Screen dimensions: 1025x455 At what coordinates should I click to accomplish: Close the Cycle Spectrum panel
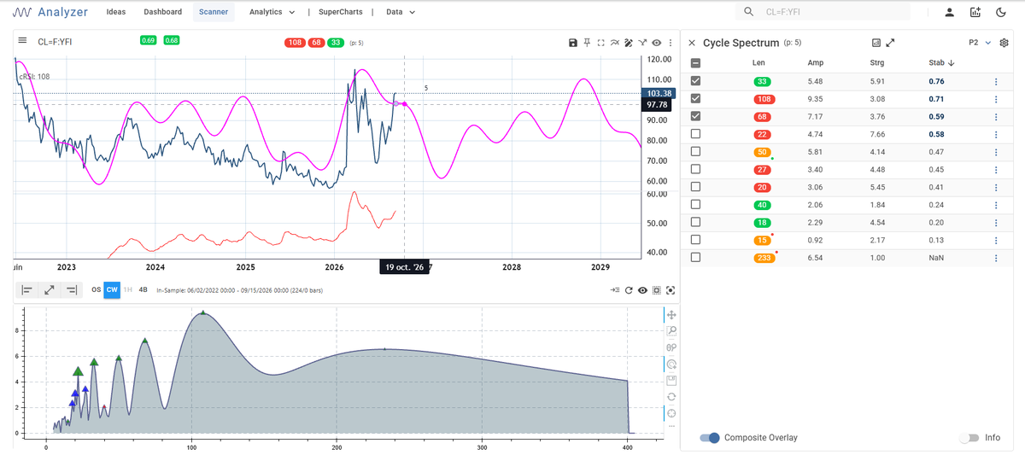click(692, 43)
